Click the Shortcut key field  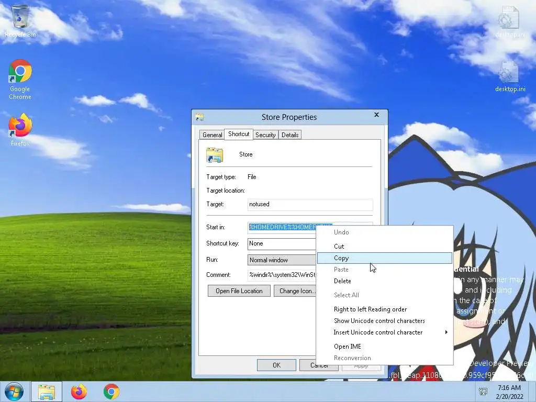tap(282, 244)
